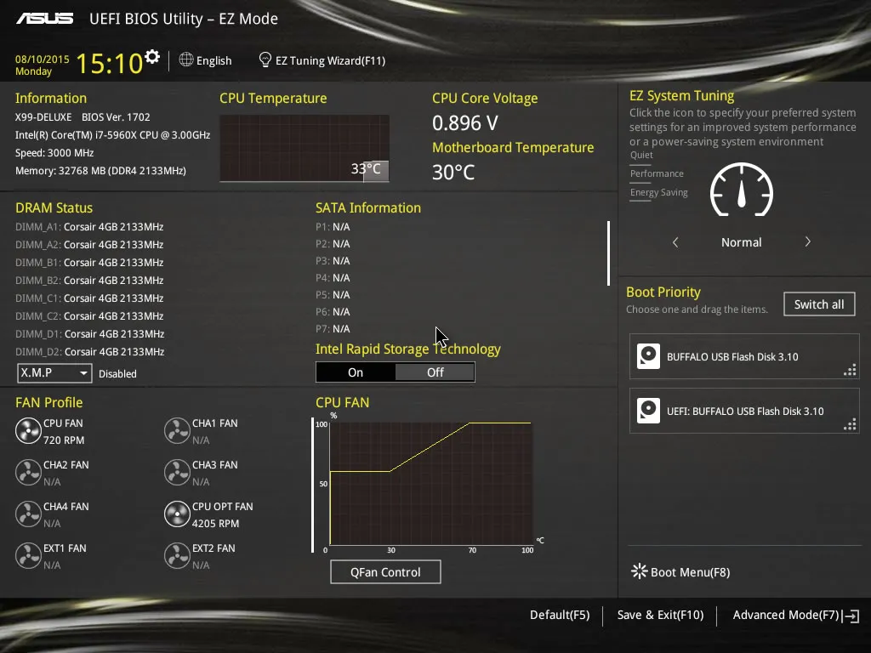
Task: Select the CHA2 FAN fan icon
Action: (28, 473)
